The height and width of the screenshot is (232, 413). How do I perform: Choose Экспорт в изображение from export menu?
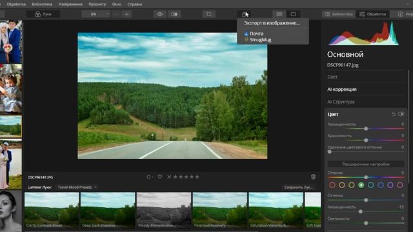[x=272, y=23]
